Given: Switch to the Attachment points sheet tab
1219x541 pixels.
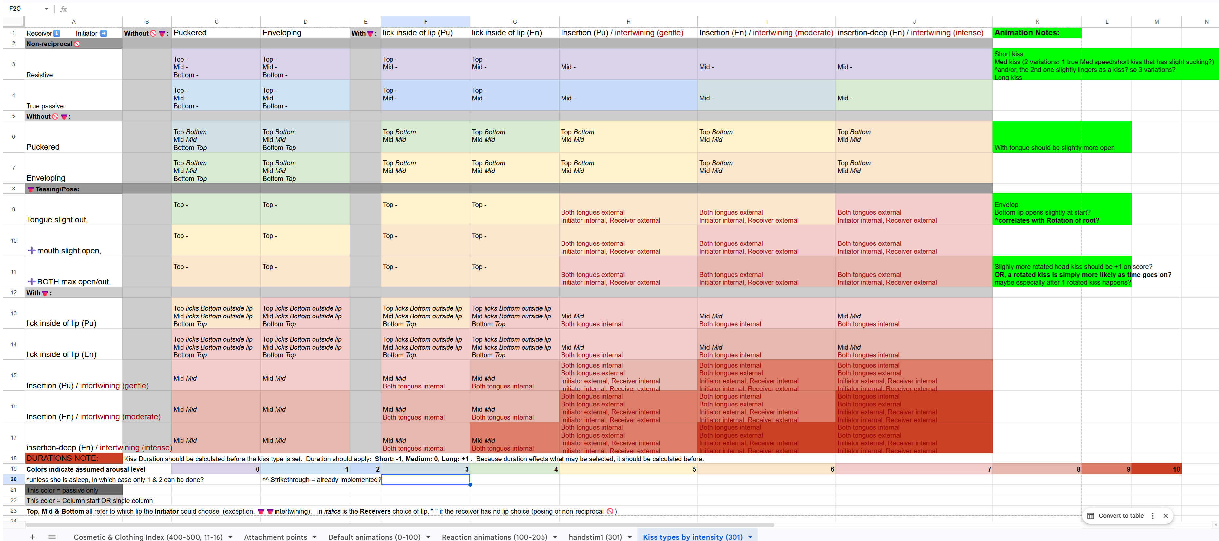Looking at the screenshot, I should click(x=276, y=537).
